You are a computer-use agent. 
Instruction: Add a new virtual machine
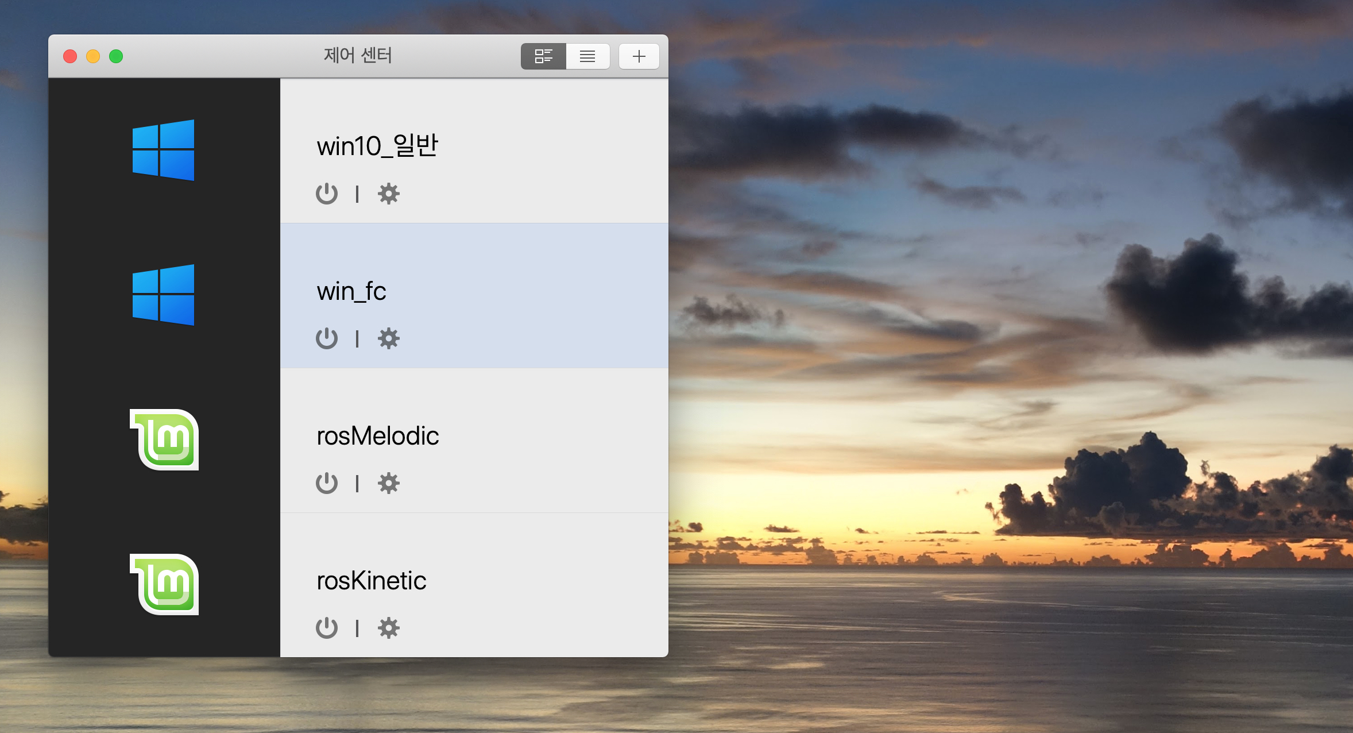(x=639, y=56)
